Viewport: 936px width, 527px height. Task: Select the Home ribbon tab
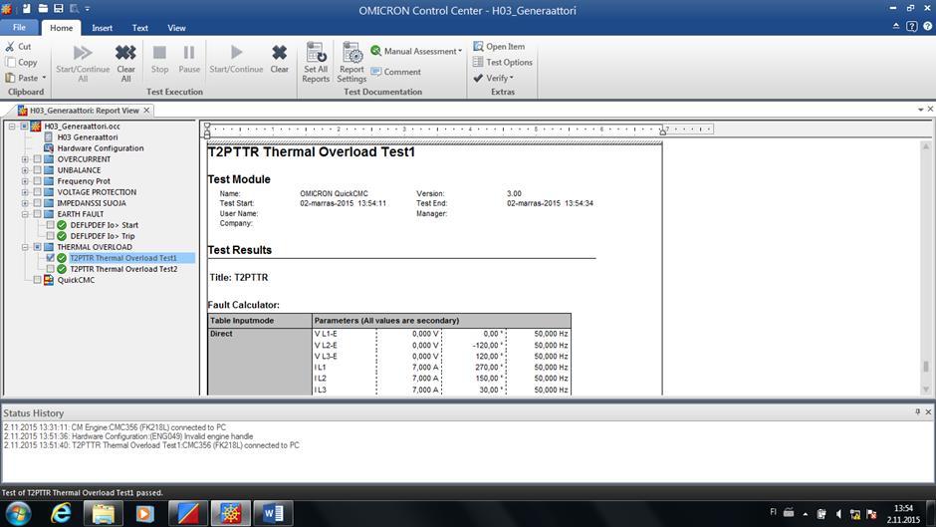tap(61, 28)
